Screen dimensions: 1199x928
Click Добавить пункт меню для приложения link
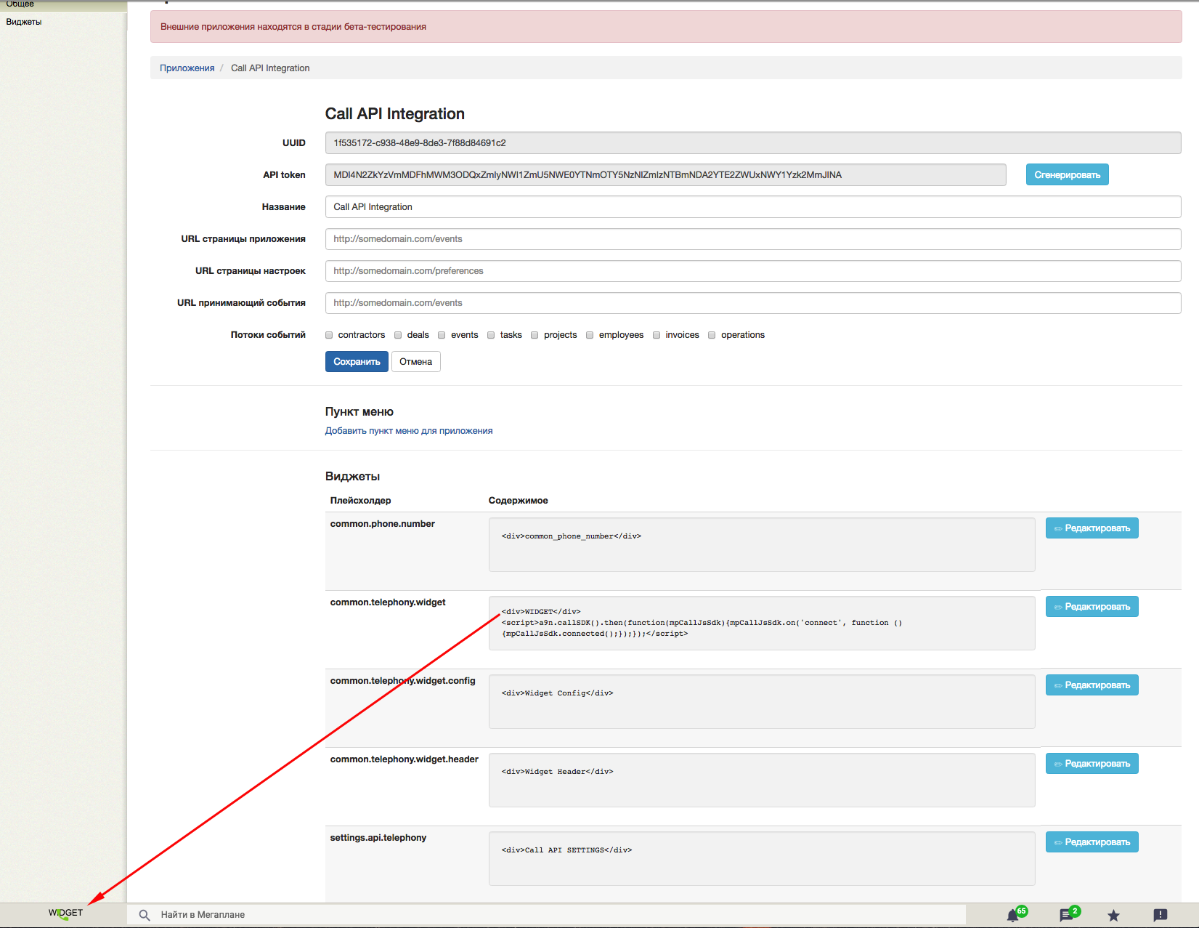[408, 431]
